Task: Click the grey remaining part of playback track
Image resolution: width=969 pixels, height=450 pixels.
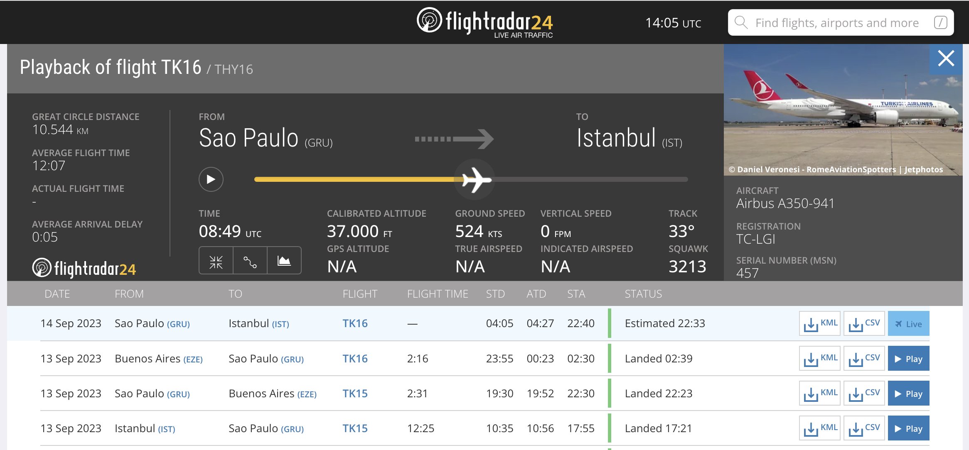Action: click(590, 179)
